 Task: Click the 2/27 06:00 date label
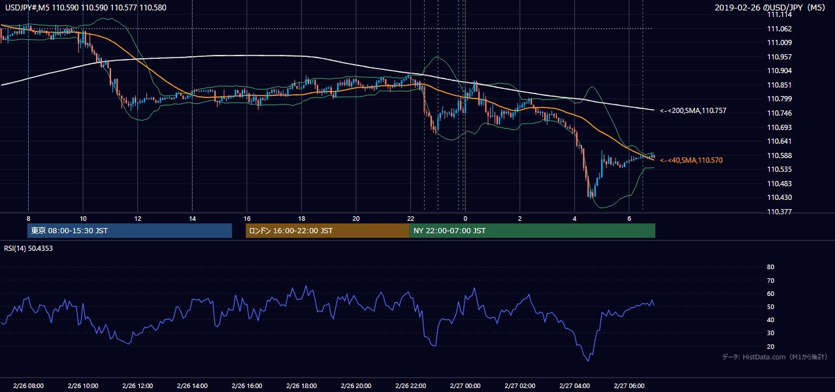pyautogui.click(x=629, y=386)
